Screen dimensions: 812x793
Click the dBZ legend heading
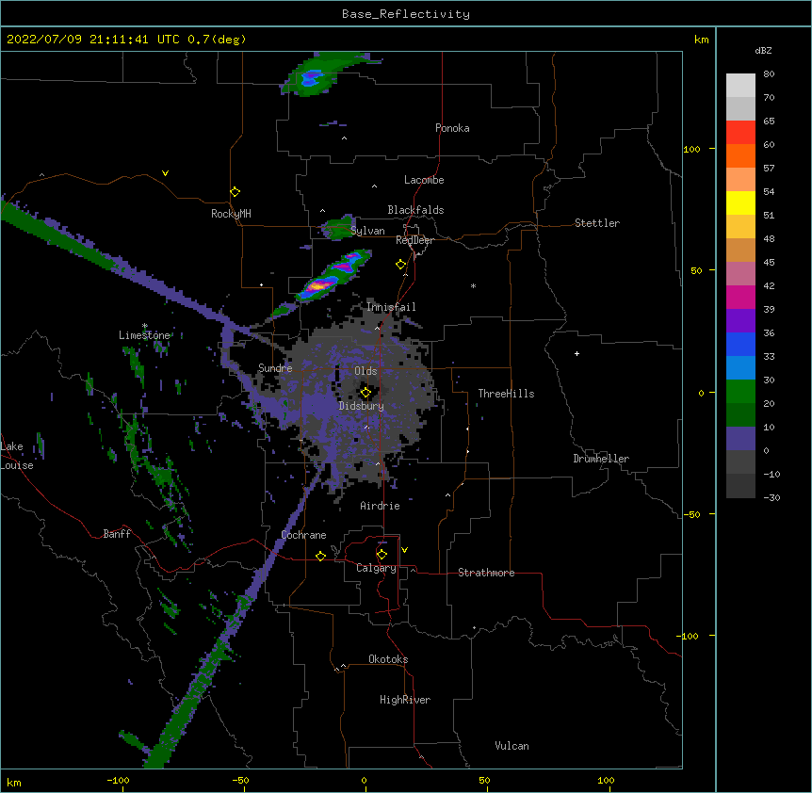[763, 50]
